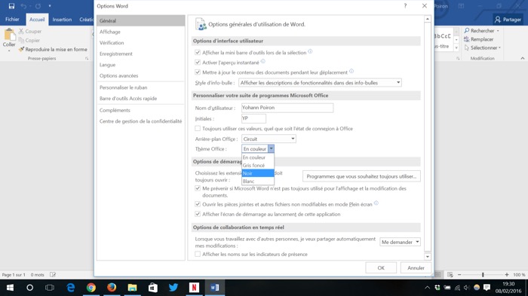Viewport: 528px width, 296px height.
Task: Click Nom d'utilisateur input field
Action: [x=287, y=108]
